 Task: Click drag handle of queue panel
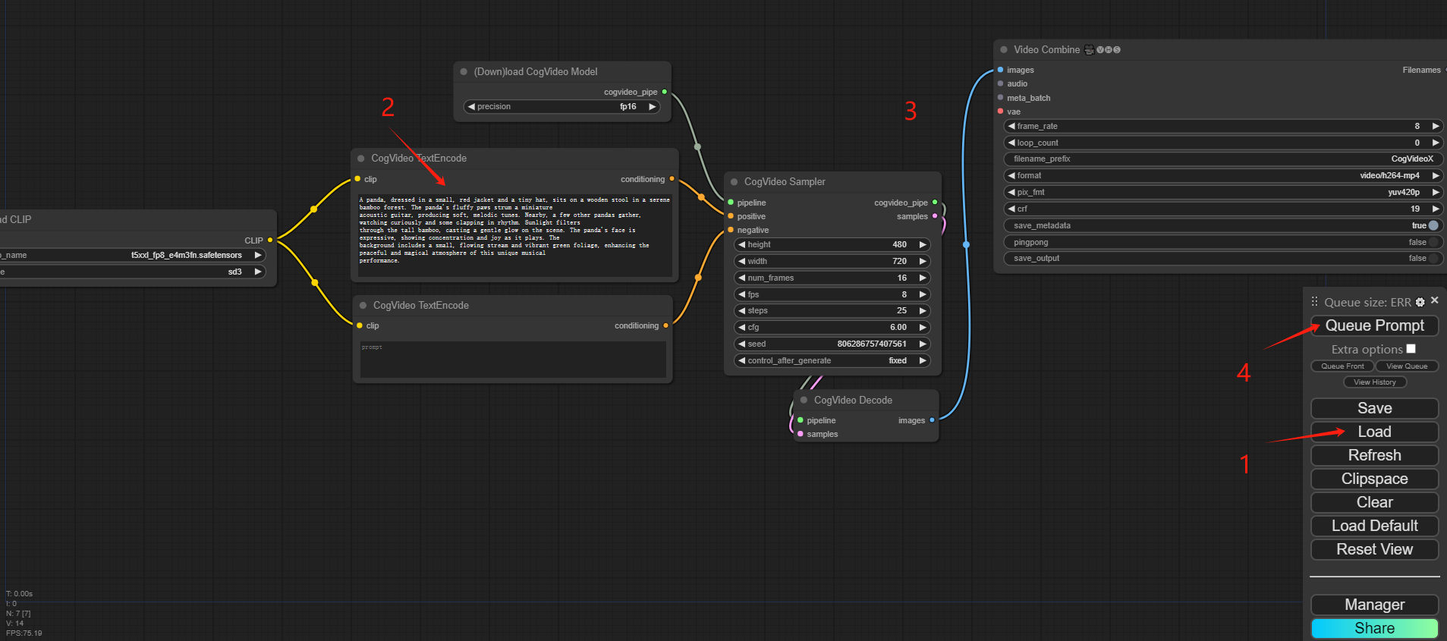(x=1315, y=301)
